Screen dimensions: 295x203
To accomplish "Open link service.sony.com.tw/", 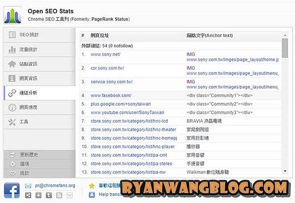I will tap(112, 82).
